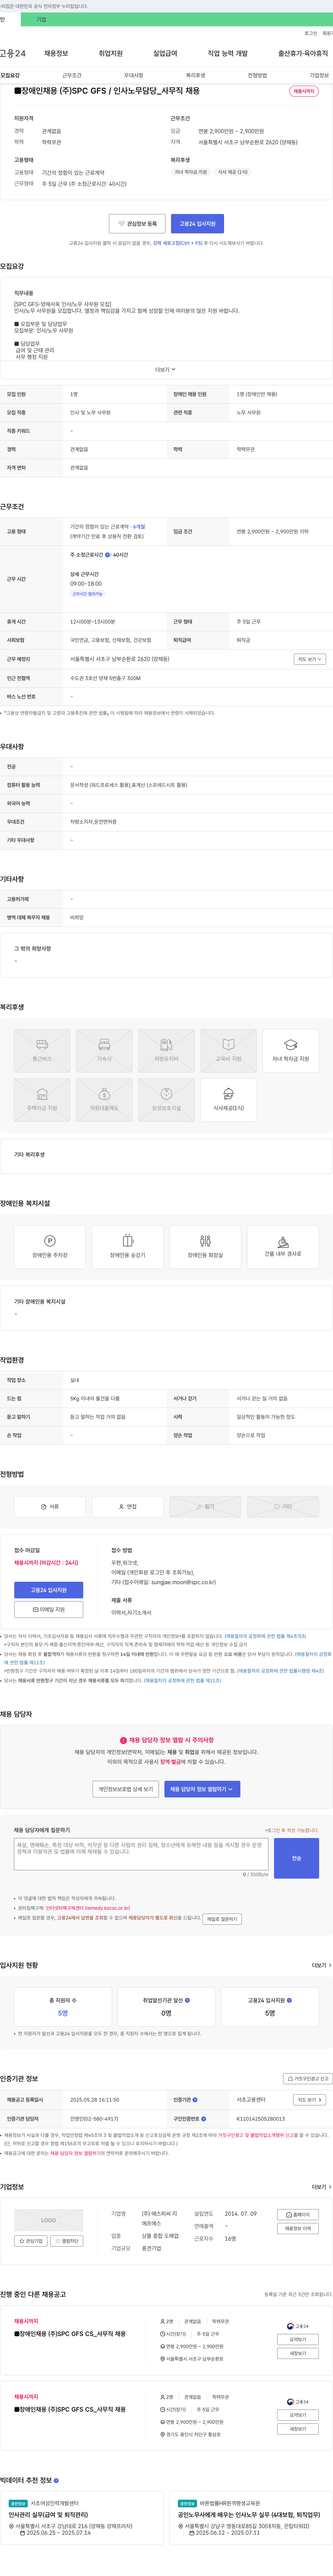This screenshot has height=2576, width=333.
Task: Click 모아보기 for first SPC GFS CS posting
Action: (298, 2339)
